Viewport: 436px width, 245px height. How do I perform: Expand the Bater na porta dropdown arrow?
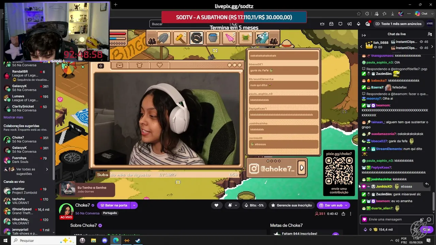click(134, 205)
